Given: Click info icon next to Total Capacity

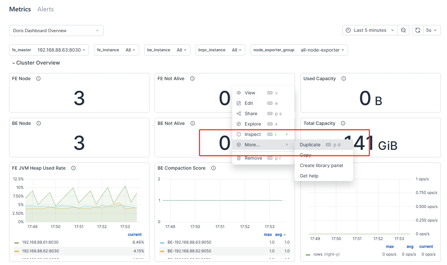Looking at the screenshot, I should tap(343, 123).
